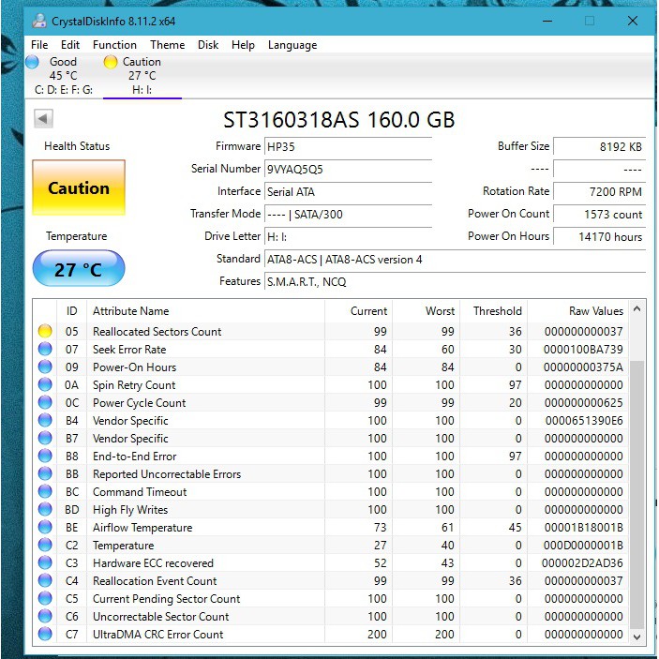The width and height of the screenshot is (659, 659).
Task: Click the yellow Caution health status button
Action: click(79, 188)
